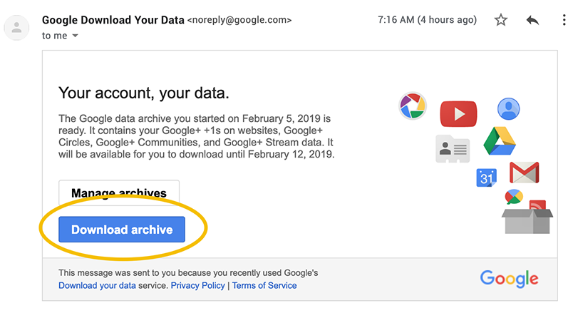
Task: Click the reply arrow icon
Action: [532, 20]
